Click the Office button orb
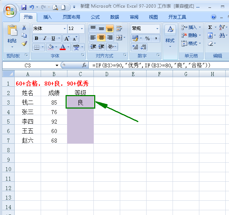Screen dimensions: 229x215 point(10,11)
